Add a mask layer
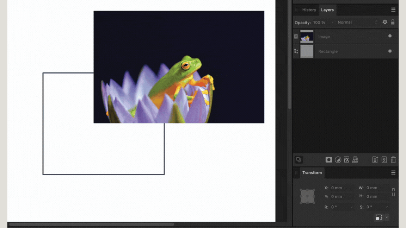The height and width of the screenshot is (228, 406). 328,159
